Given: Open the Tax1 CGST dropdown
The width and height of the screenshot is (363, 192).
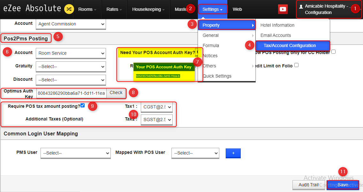Looking at the screenshot, I should pos(157,107).
